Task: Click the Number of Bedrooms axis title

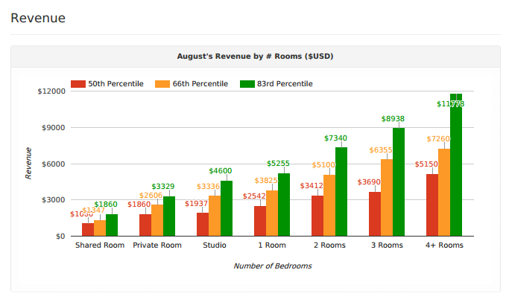Action: click(x=272, y=266)
